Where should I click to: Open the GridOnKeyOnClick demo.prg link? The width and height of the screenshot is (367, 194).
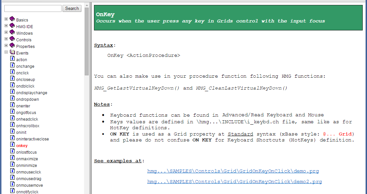pos(233,171)
